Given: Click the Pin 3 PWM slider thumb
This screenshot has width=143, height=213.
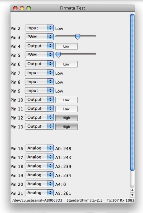Looking at the screenshot, I should (x=78, y=37).
